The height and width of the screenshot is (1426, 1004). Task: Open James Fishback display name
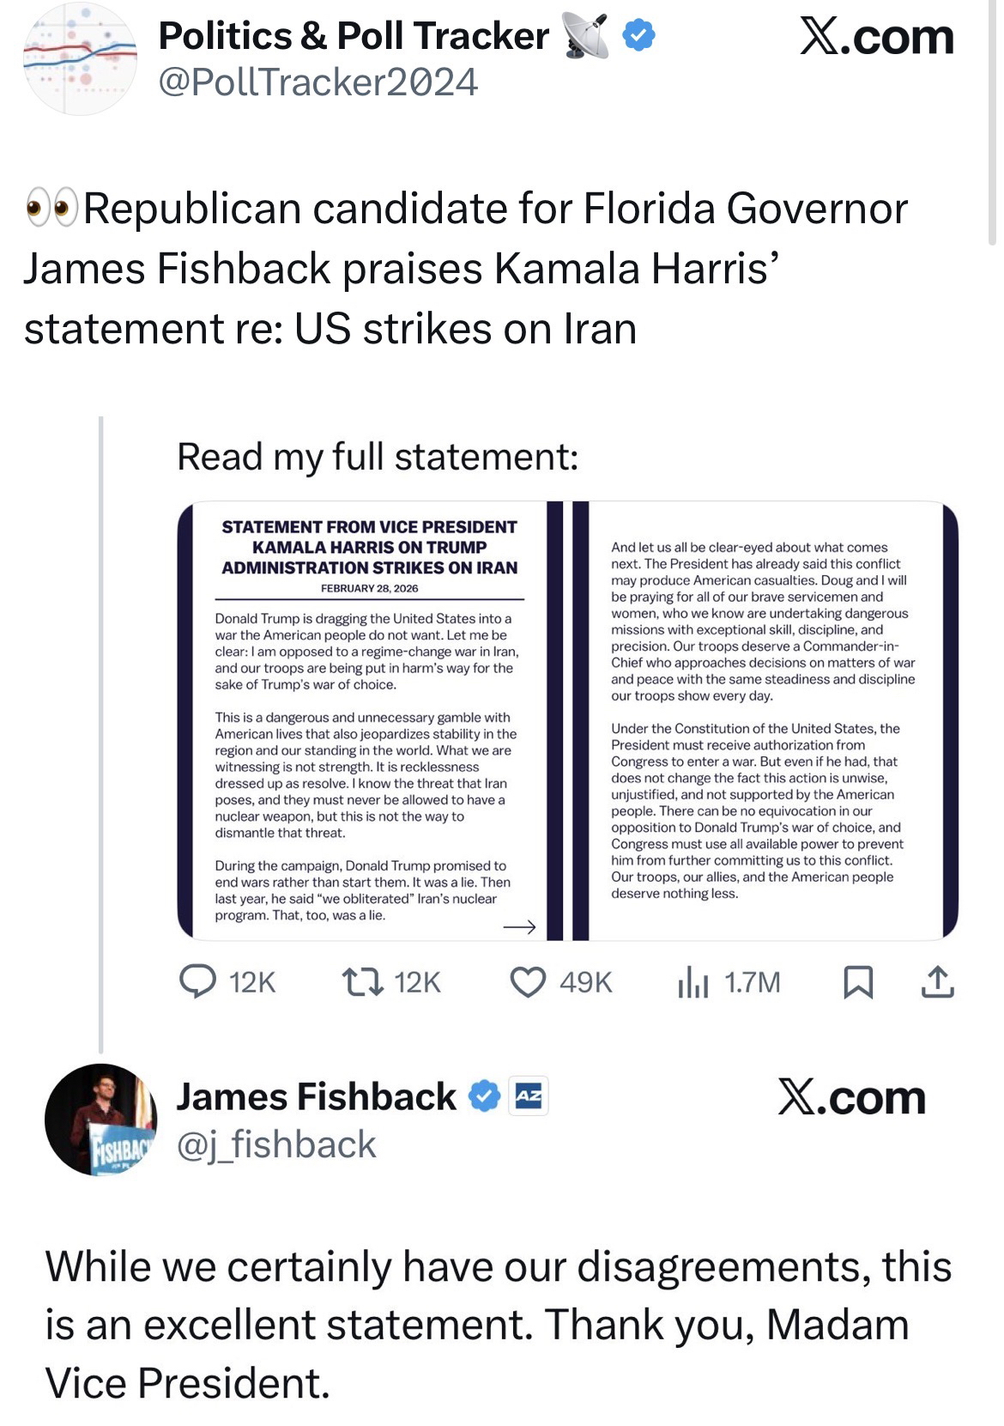pos(316,1096)
